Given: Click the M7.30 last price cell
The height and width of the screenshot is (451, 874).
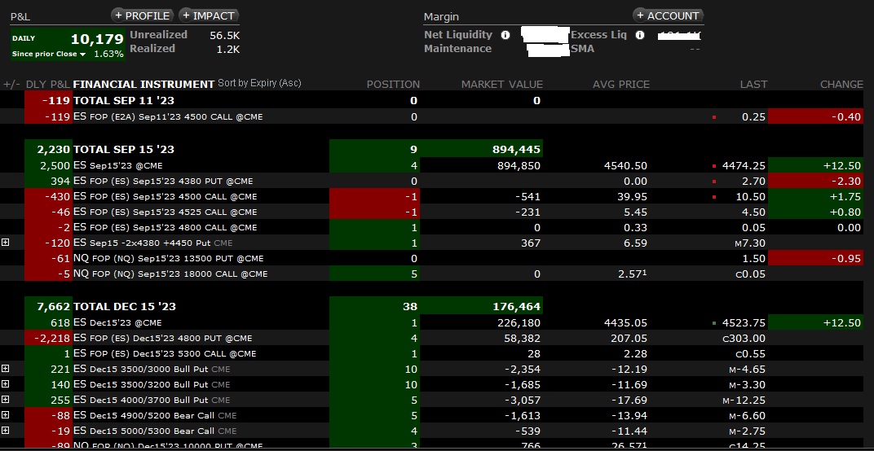Looking at the screenshot, I should pyautogui.click(x=750, y=243).
